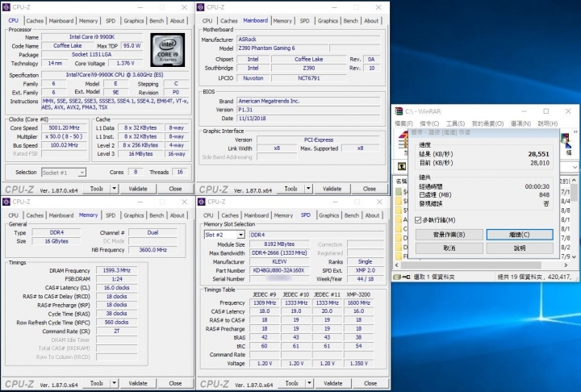Toggle the 多執行緒(M) multithreading checkbox
Screen dimensions: 581x392
tap(418, 220)
